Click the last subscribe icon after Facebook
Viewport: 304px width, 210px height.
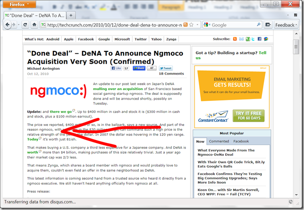(x=266, y=39)
